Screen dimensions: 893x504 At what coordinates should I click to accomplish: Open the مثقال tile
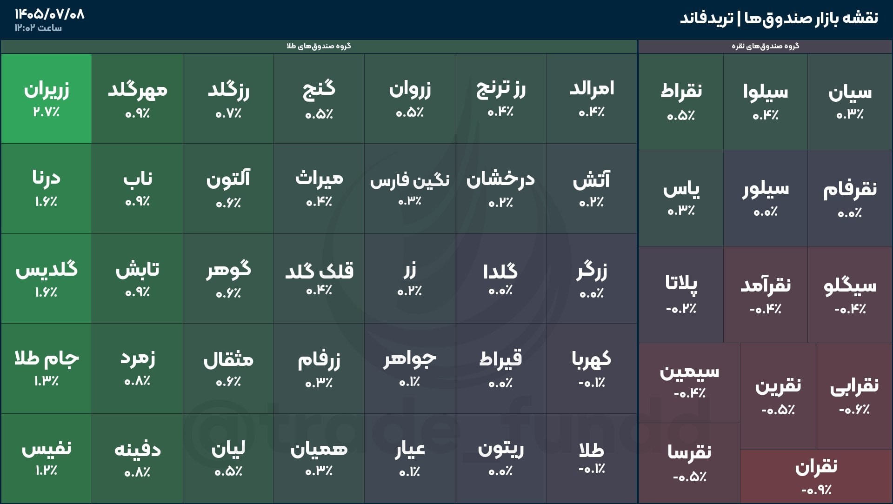point(228,369)
